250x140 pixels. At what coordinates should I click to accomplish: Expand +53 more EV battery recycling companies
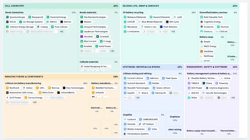[173, 31]
